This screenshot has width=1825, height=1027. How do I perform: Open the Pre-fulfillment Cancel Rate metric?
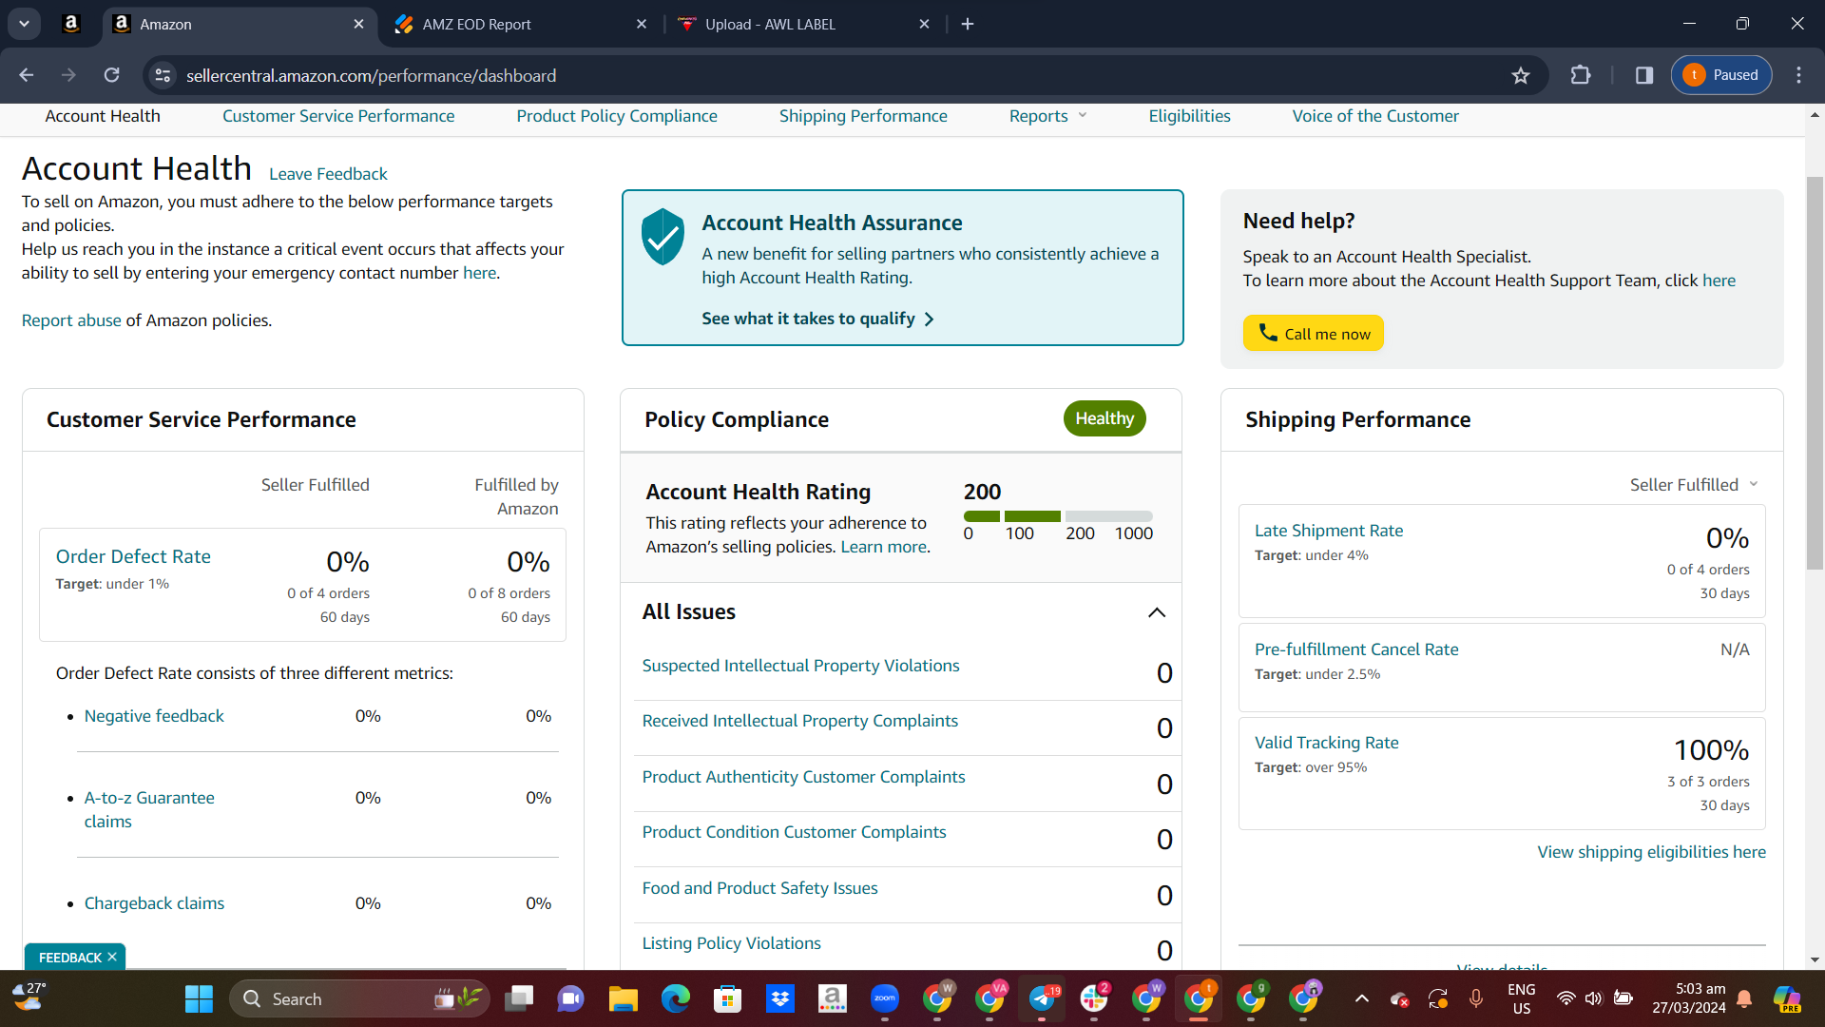click(1356, 649)
